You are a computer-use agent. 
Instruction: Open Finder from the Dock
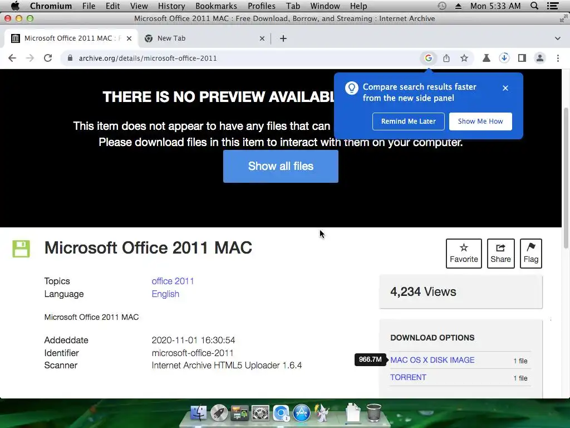coord(199,413)
